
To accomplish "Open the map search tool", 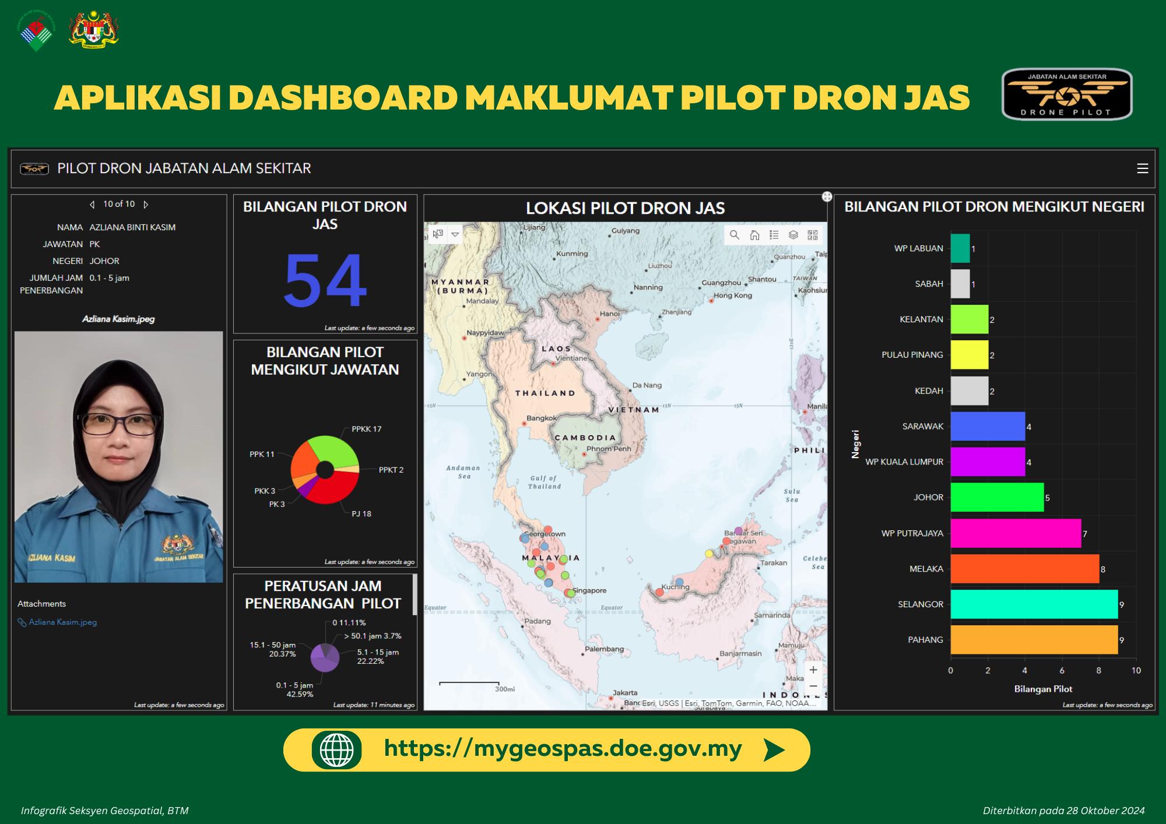I will coord(735,235).
